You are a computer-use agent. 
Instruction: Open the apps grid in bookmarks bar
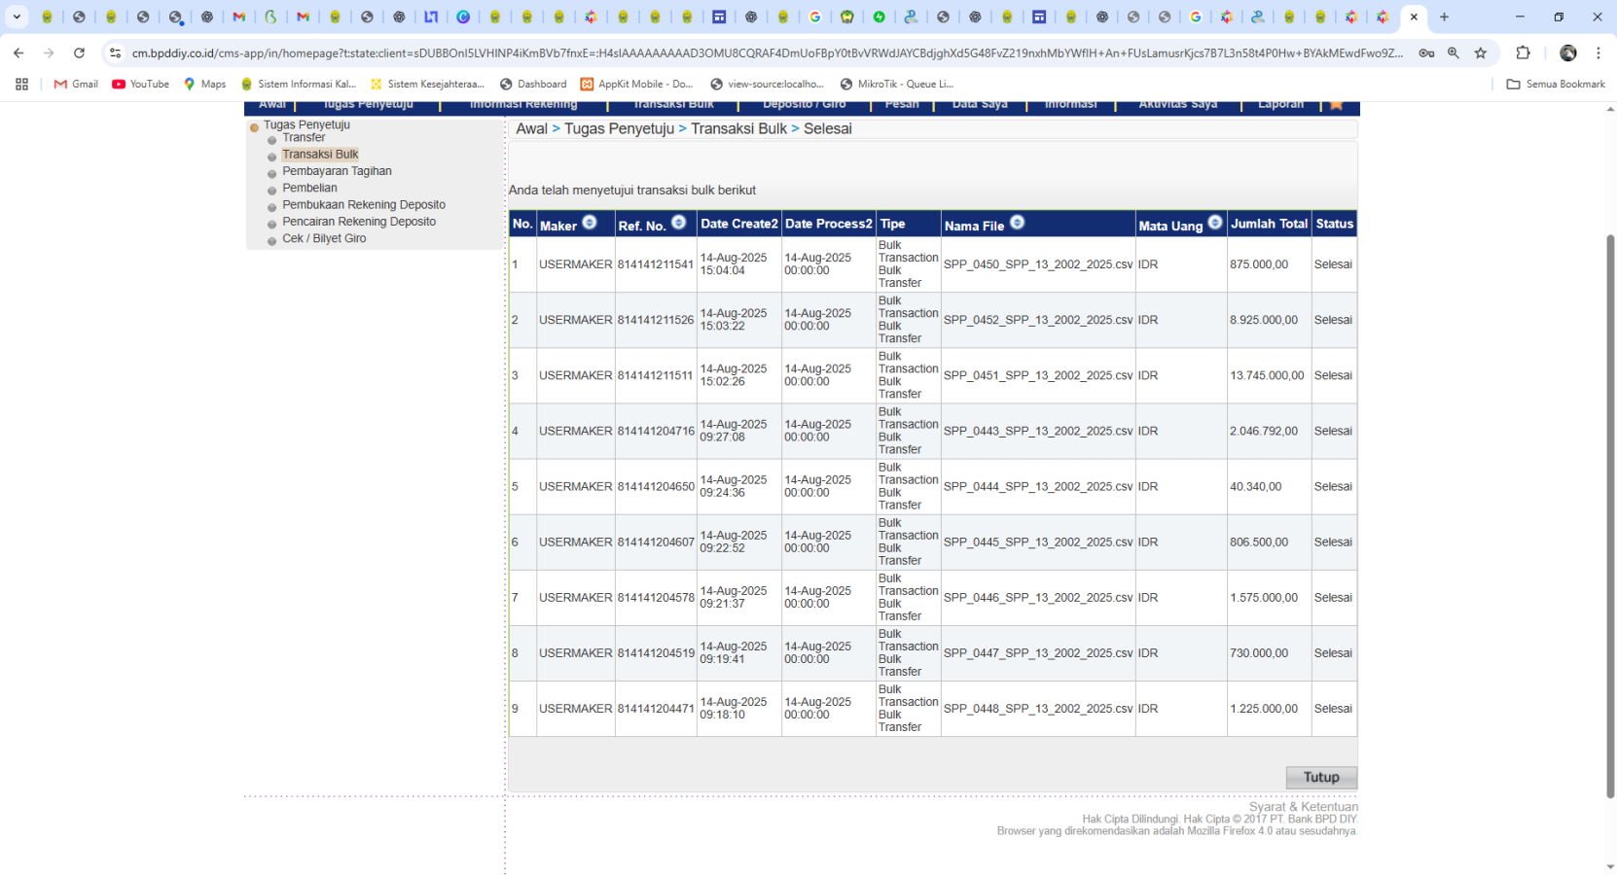click(21, 84)
